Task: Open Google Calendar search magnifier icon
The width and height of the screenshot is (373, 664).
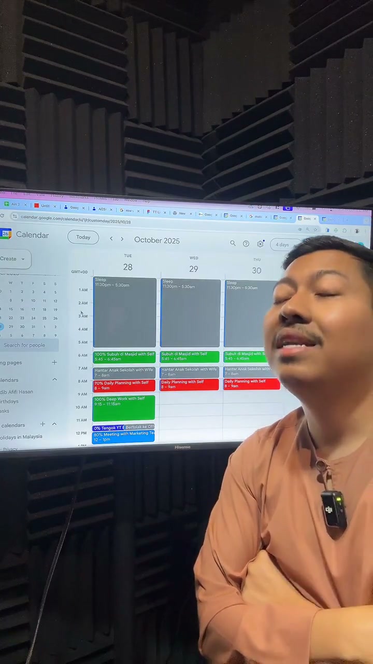Action: point(233,243)
